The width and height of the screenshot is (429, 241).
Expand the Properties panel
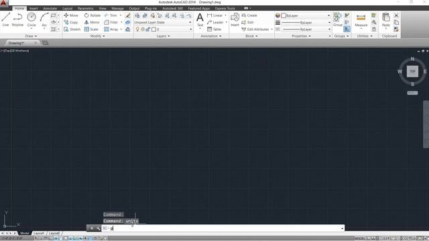[301, 36]
